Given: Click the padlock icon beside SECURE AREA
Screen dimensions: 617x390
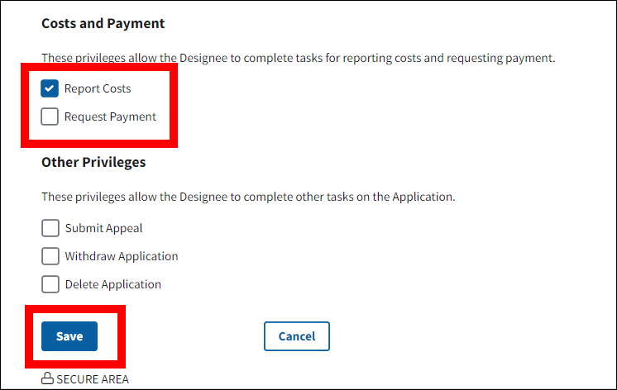Looking at the screenshot, I should tap(47, 379).
